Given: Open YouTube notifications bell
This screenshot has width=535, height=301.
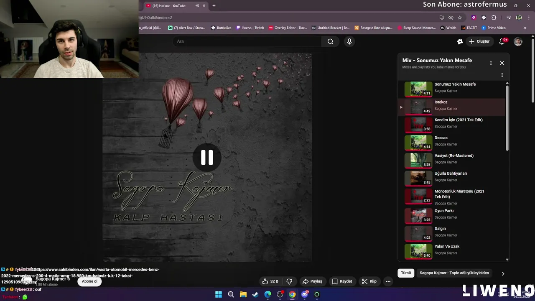Looking at the screenshot, I should point(503,41).
